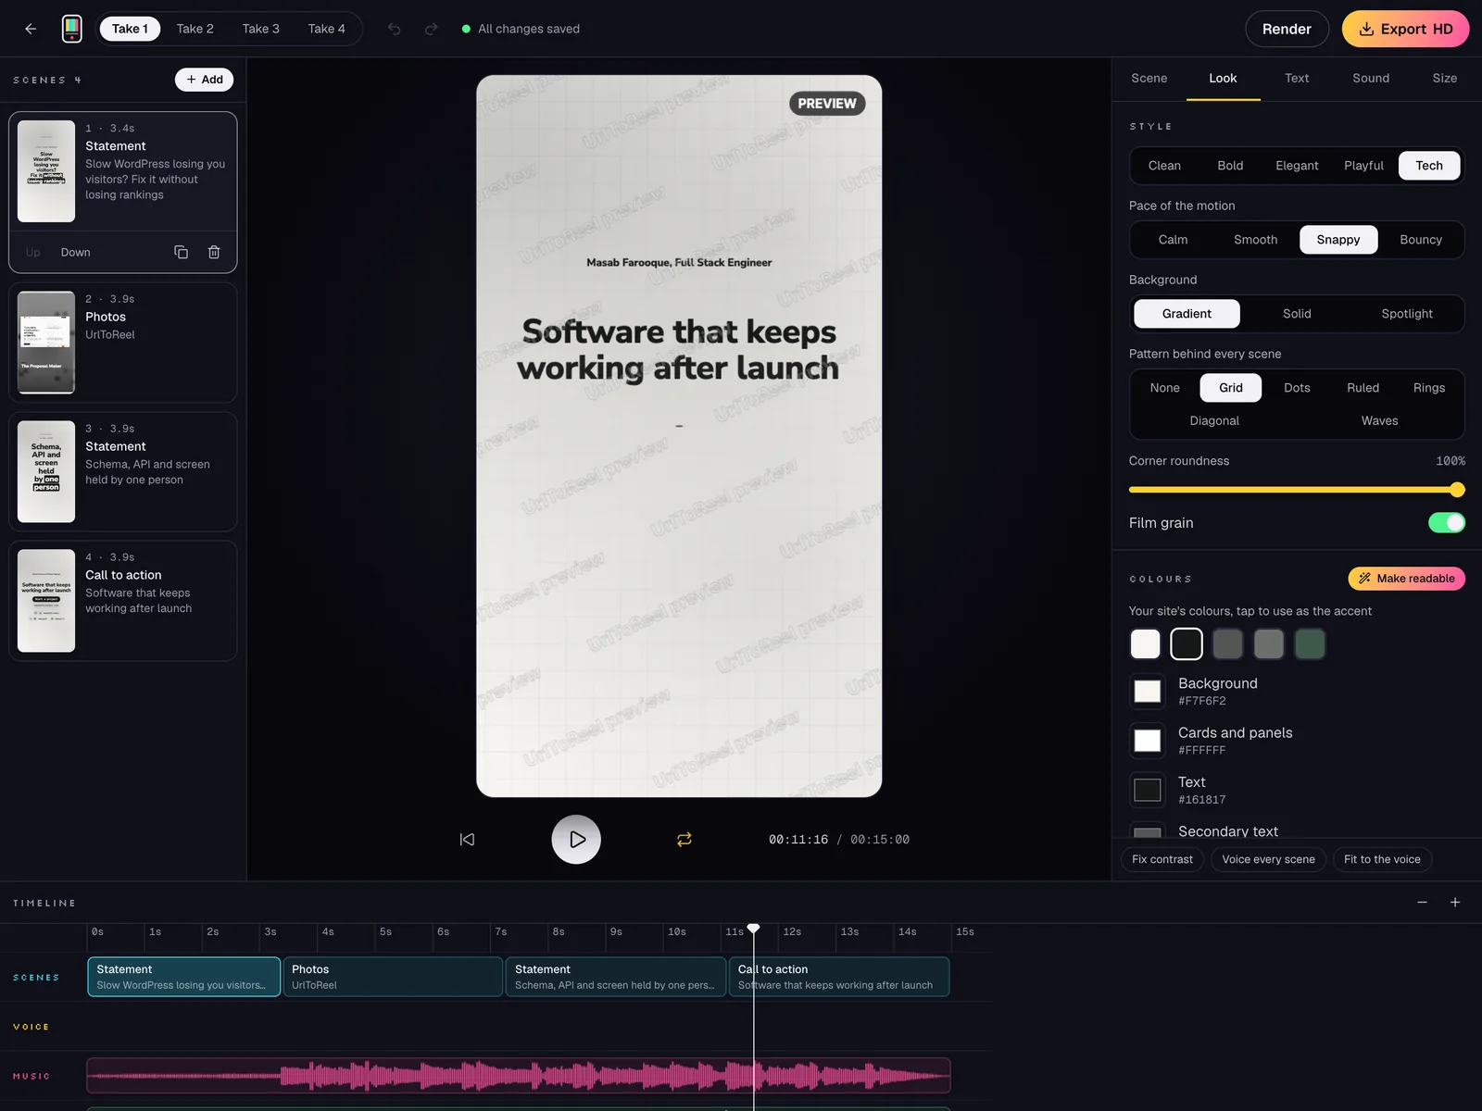The width and height of the screenshot is (1482, 1111).
Task: Select Dots pattern option
Action: pos(1297,388)
